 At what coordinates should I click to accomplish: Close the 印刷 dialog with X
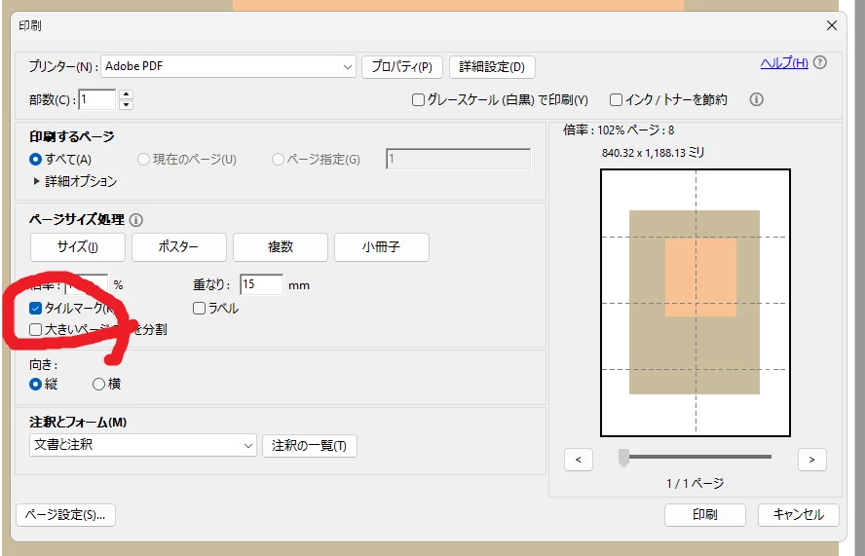pyautogui.click(x=831, y=25)
